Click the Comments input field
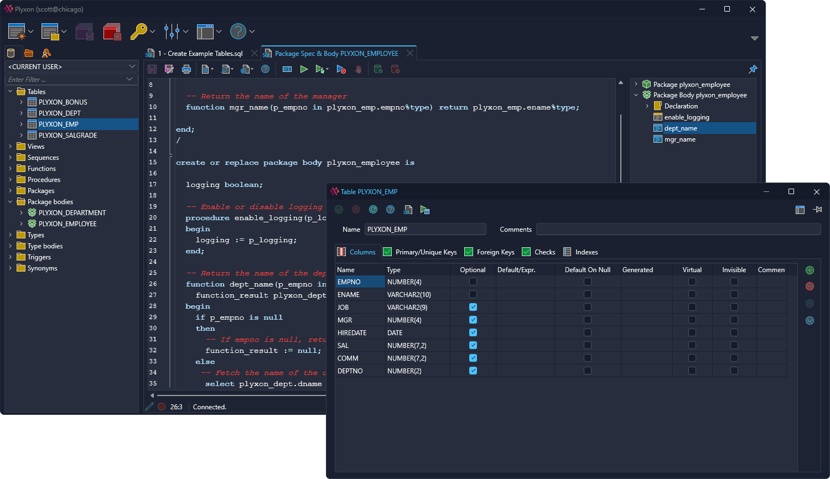Image resolution: width=830 pixels, height=479 pixels. point(678,229)
